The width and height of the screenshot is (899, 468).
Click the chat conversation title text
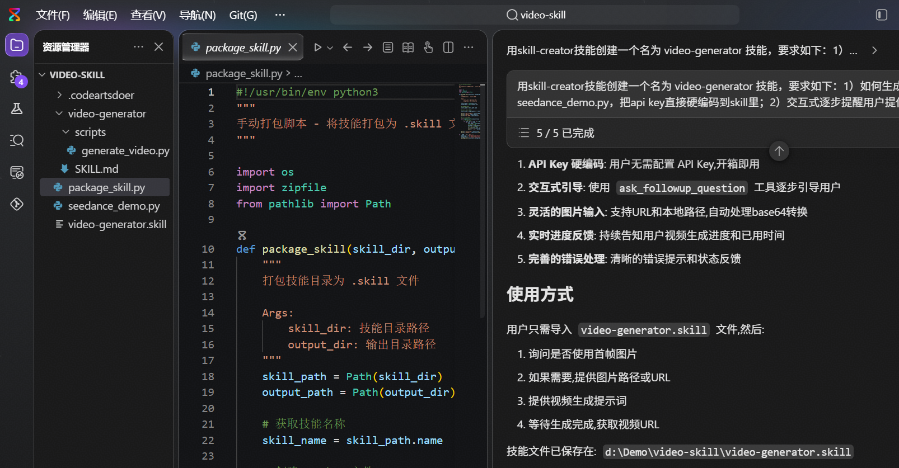pos(682,50)
